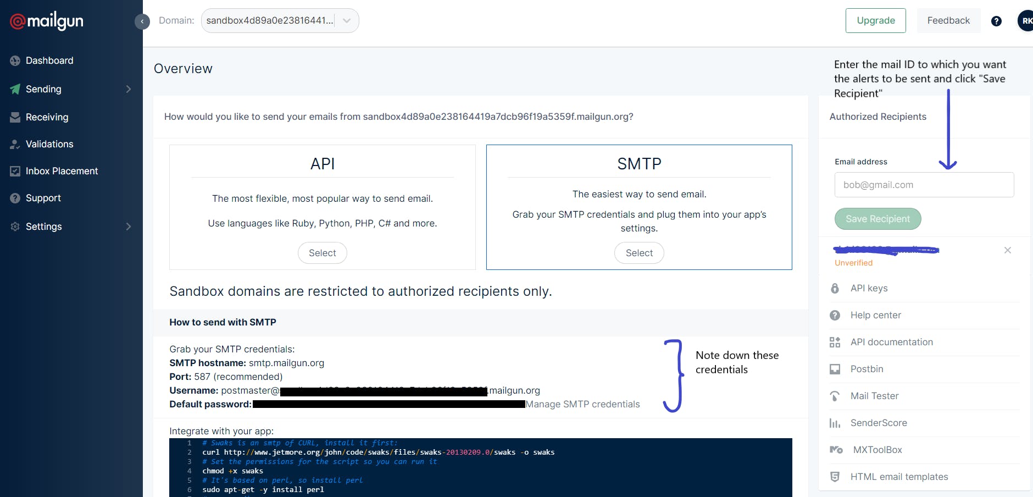The height and width of the screenshot is (497, 1033).
Task: Collapse the sidebar with the arrow button
Action: 142,21
